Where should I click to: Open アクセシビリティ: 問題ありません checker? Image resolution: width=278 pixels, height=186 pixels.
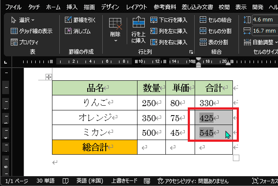(193, 181)
